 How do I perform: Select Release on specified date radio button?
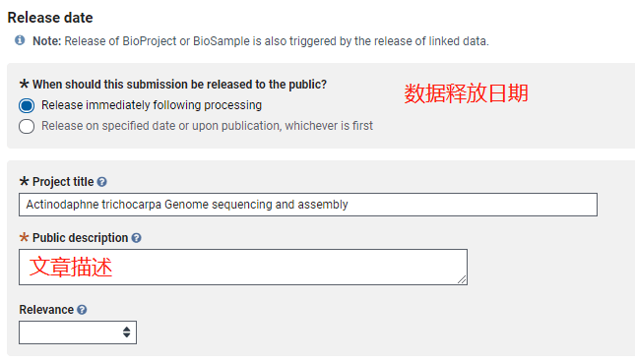point(27,126)
